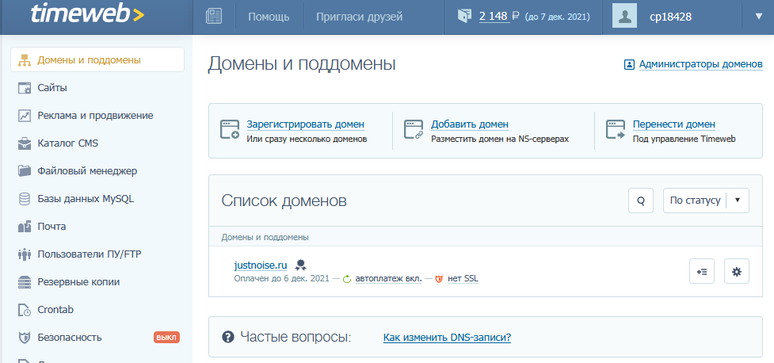Click the Каталог CMS briefcase icon

tap(25, 143)
